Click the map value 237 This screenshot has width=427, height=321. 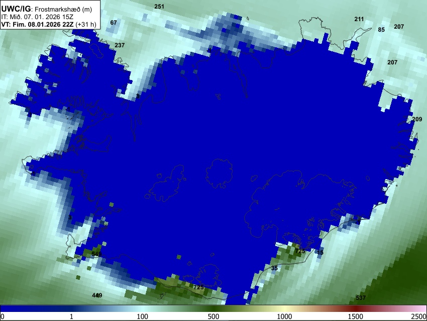pos(120,45)
